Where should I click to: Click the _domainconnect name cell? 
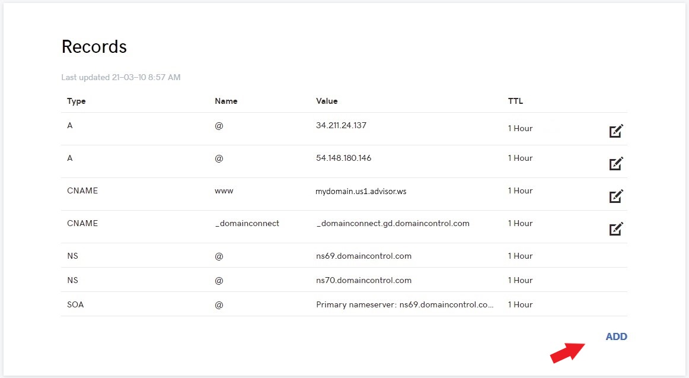pyautogui.click(x=247, y=223)
